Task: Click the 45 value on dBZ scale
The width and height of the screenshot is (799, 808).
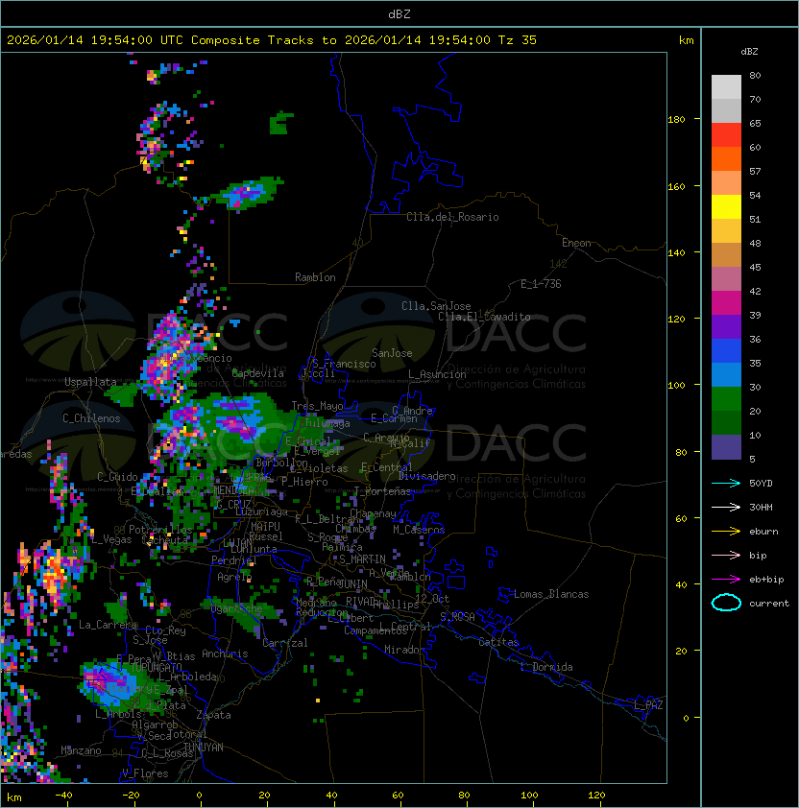Action: click(755, 268)
